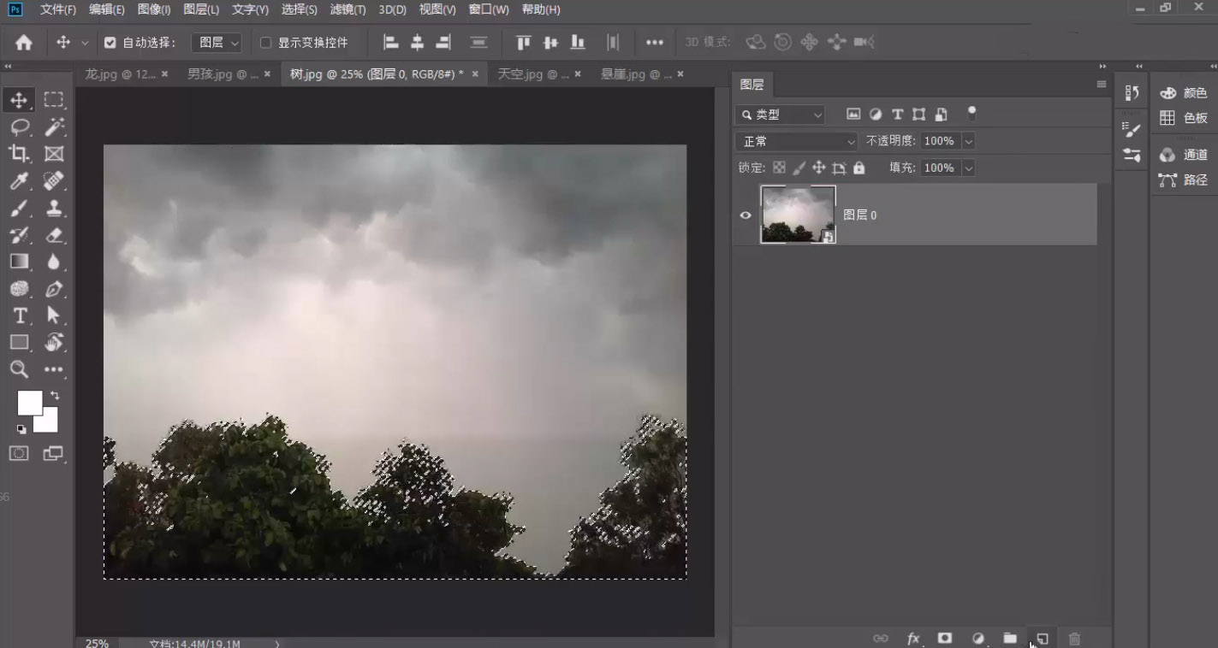1218x648 pixels.
Task: Open the 通道 panel
Action: tap(1185, 155)
